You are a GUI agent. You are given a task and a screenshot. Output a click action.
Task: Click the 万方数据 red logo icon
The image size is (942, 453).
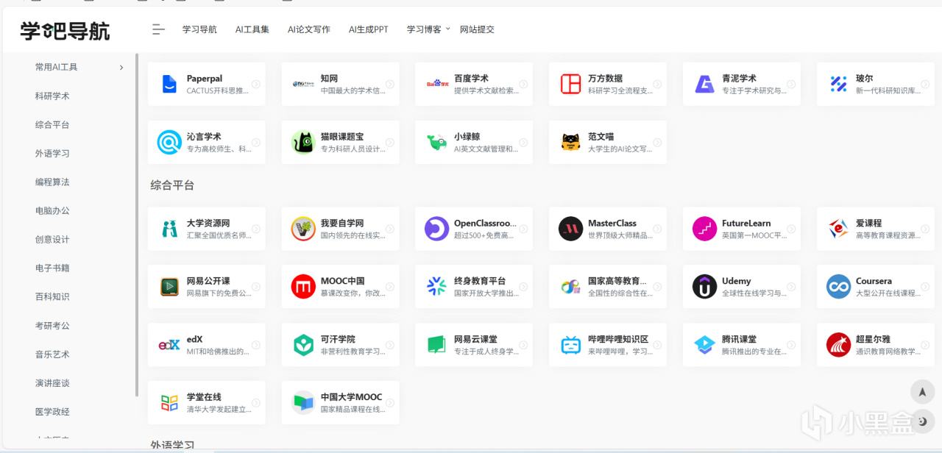[x=570, y=84]
